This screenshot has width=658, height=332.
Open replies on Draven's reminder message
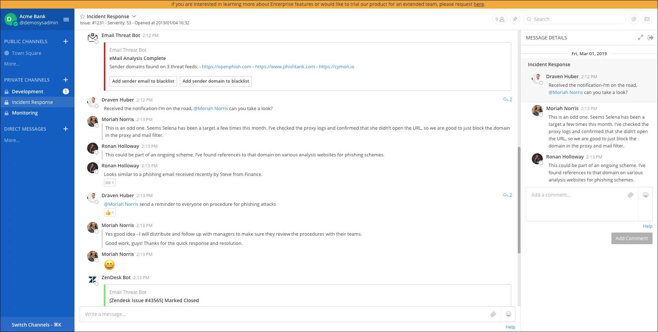pyautogui.click(x=507, y=195)
